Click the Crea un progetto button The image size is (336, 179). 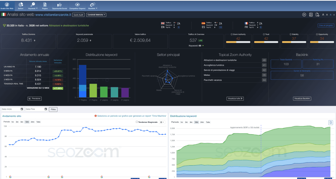coord(326,25)
